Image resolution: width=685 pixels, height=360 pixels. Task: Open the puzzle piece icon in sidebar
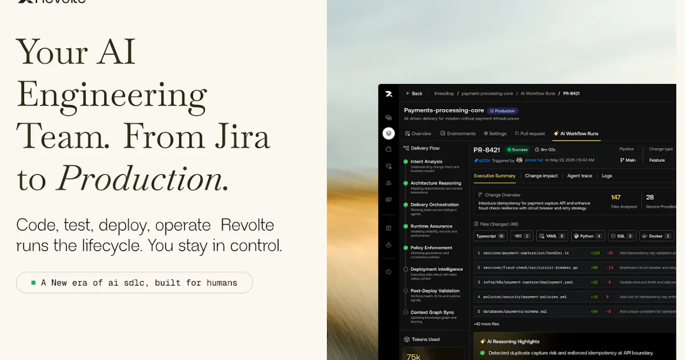point(389,150)
